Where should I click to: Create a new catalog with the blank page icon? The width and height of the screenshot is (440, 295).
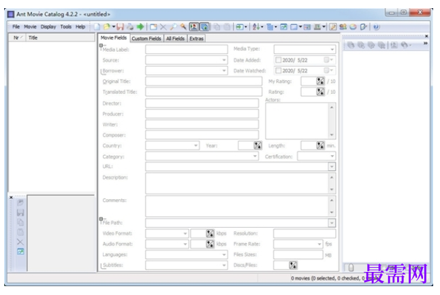tap(97, 27)
